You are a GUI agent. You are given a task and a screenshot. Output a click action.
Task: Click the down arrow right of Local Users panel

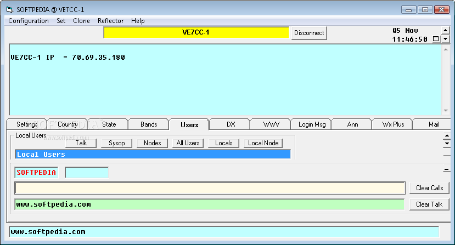click(447, 144)
